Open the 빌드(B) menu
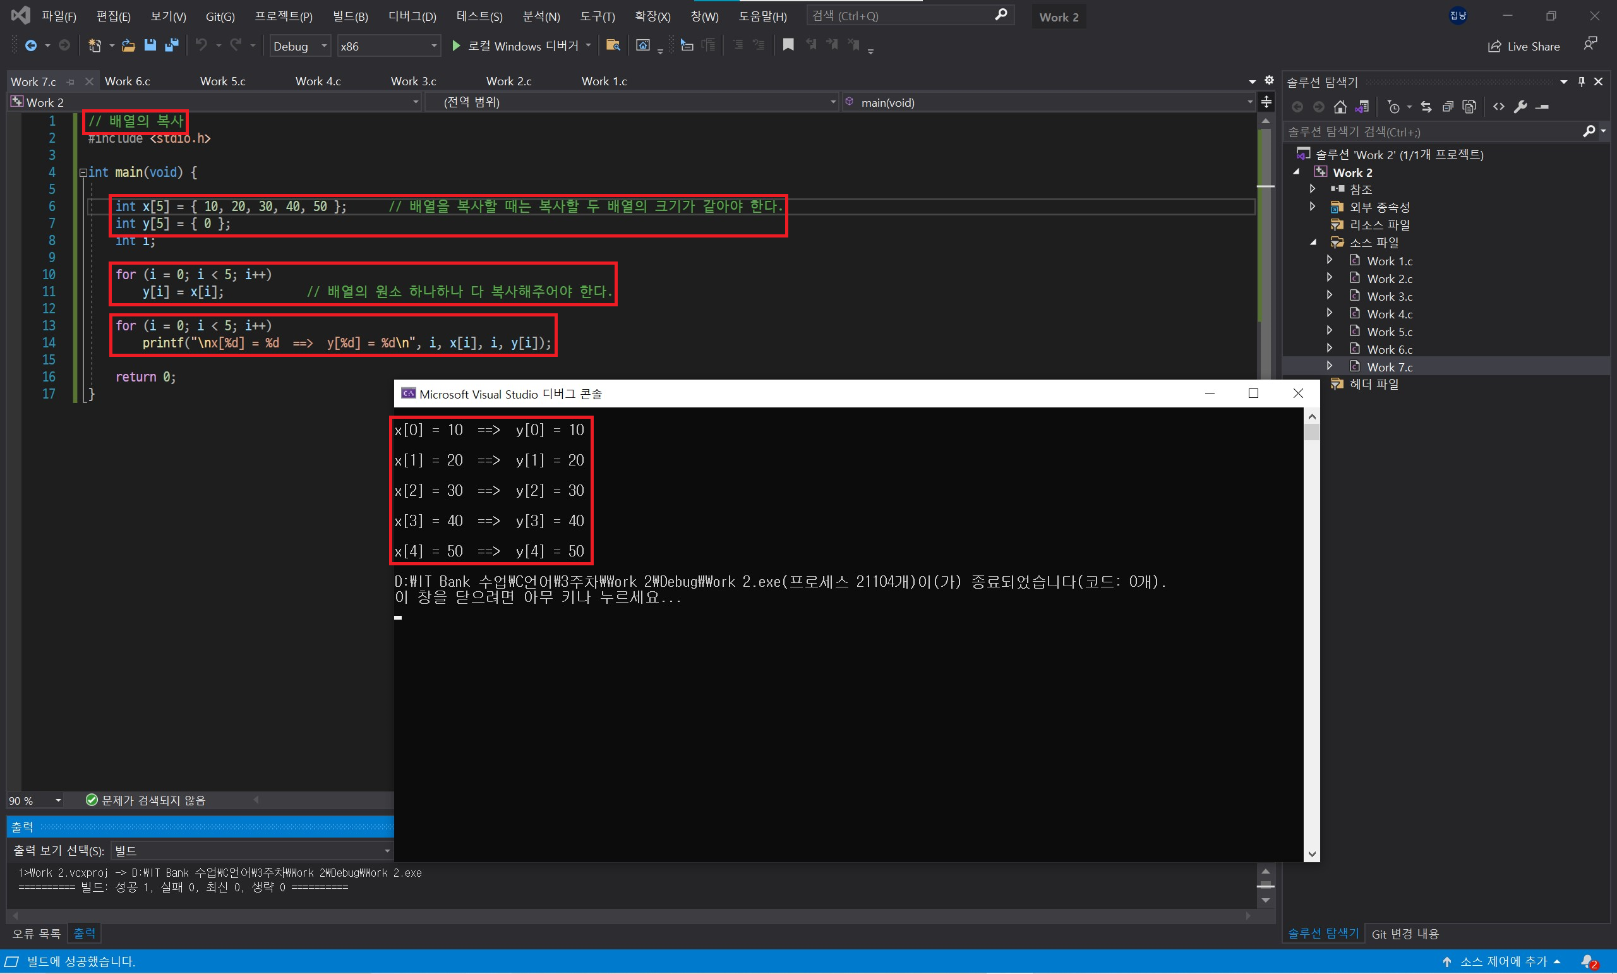Image resolution: width=1617 pixels, height=974 pixels. [350, 16]
